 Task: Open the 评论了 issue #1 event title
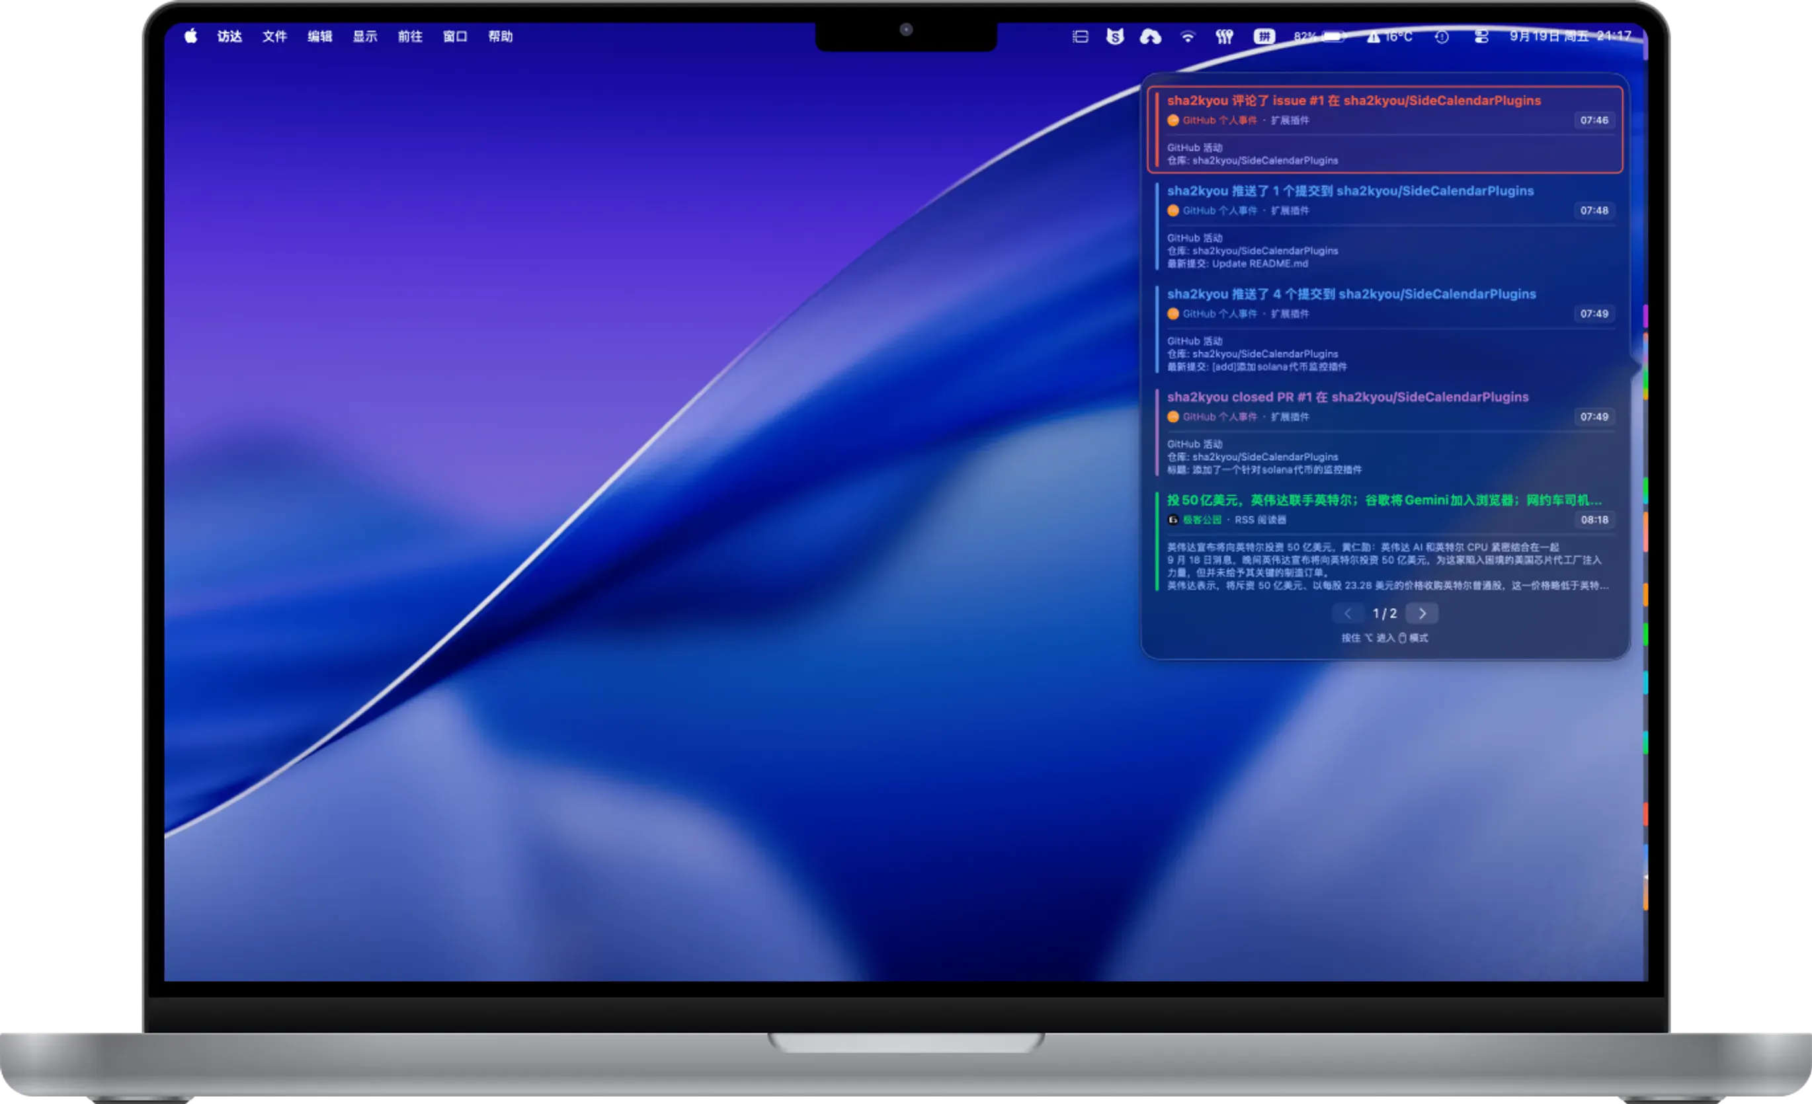[x=1354, y=100]
